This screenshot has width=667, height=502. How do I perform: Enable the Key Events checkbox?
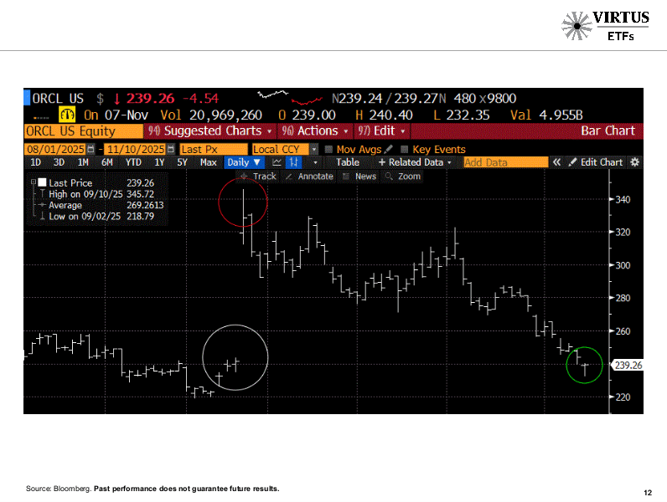405,149
